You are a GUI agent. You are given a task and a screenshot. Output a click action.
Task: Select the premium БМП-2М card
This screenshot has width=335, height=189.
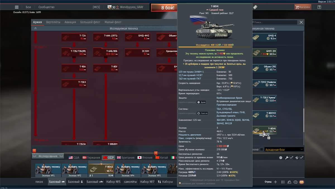[x=265, y=53]
